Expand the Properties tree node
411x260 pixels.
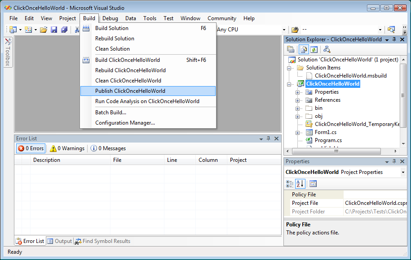pos(297,92)
